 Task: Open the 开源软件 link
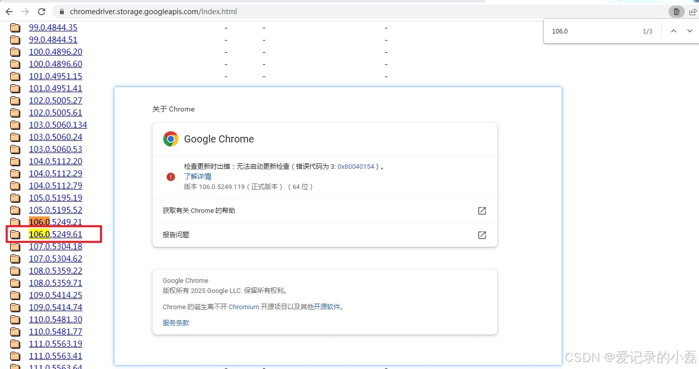pyautogui.click(x=327, y=307)
